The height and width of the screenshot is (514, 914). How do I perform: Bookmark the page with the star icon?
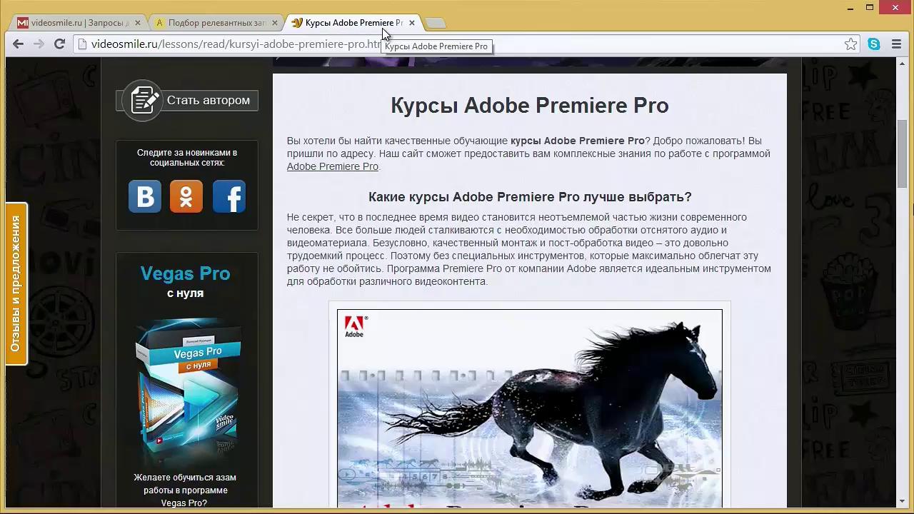[850, 44]
